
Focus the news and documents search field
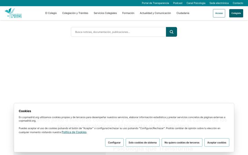(118, 32)
